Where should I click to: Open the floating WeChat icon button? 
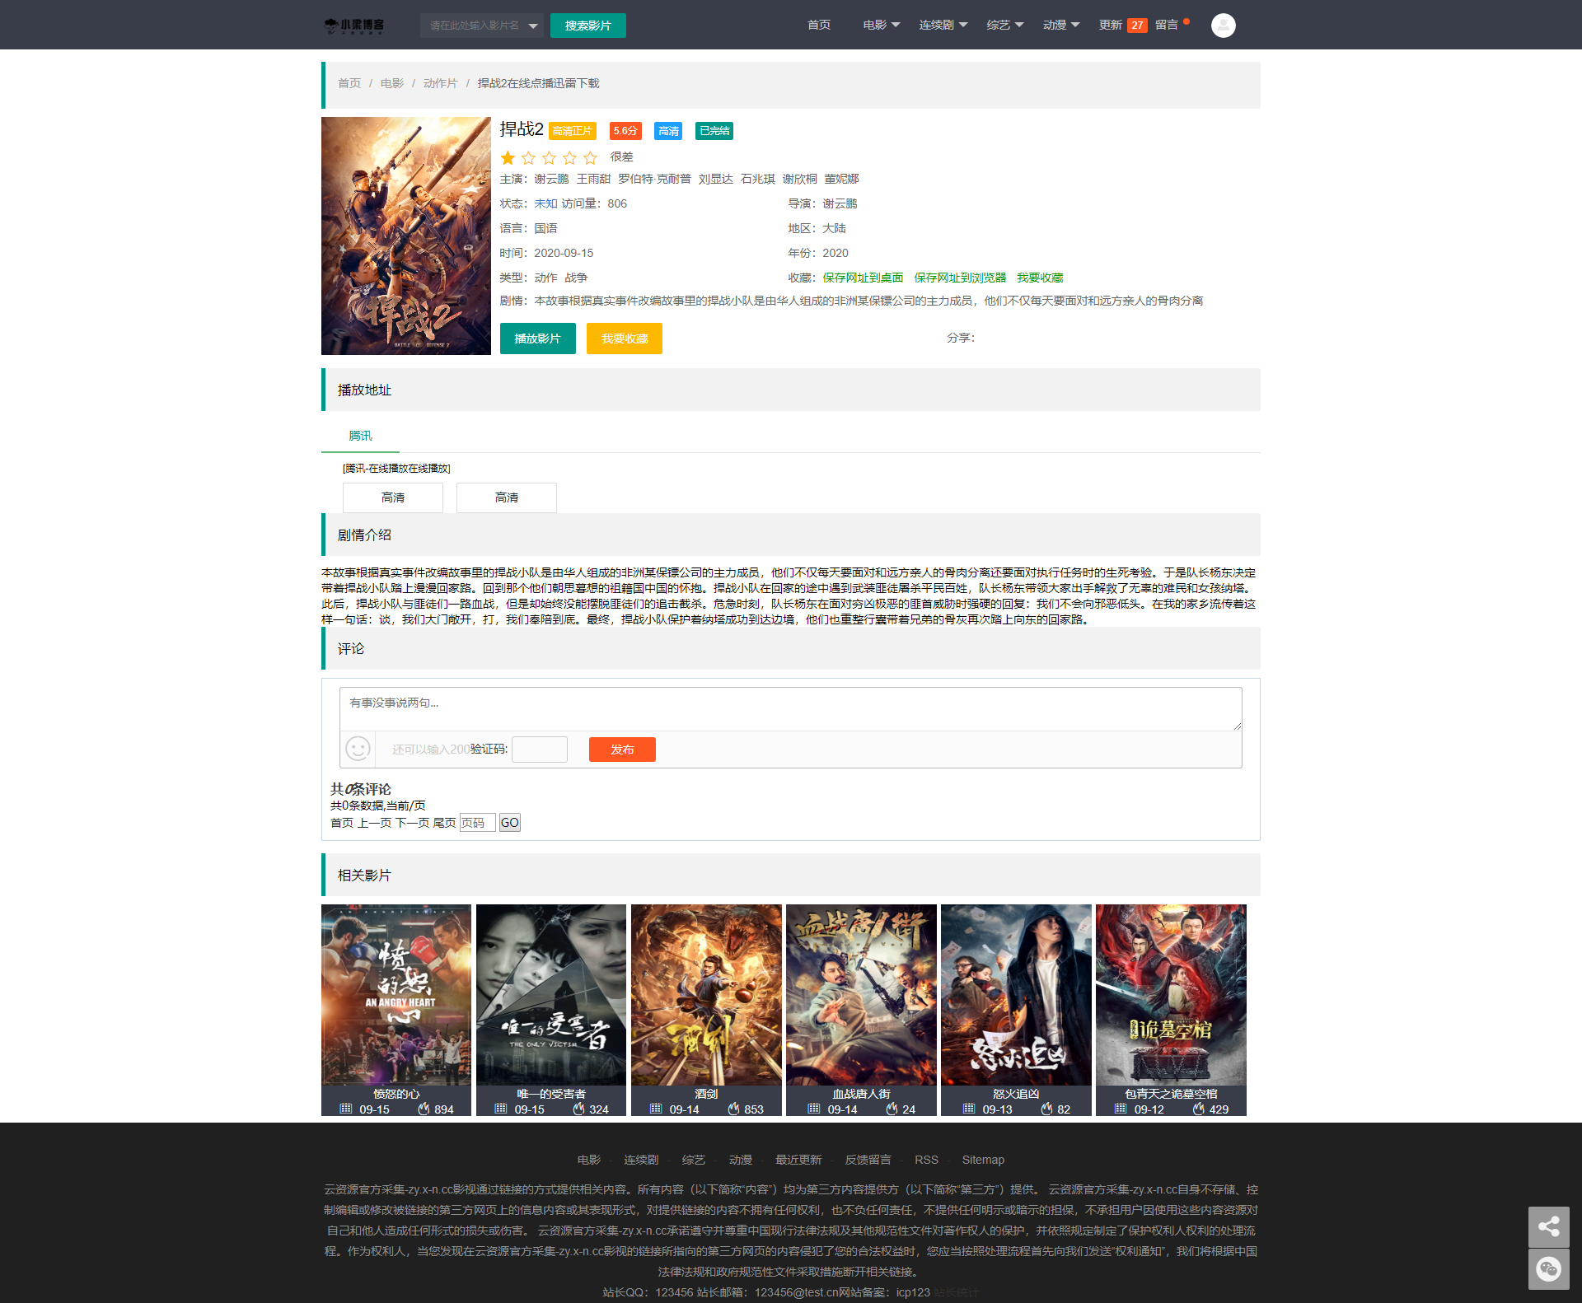tap(1548, 1269)
